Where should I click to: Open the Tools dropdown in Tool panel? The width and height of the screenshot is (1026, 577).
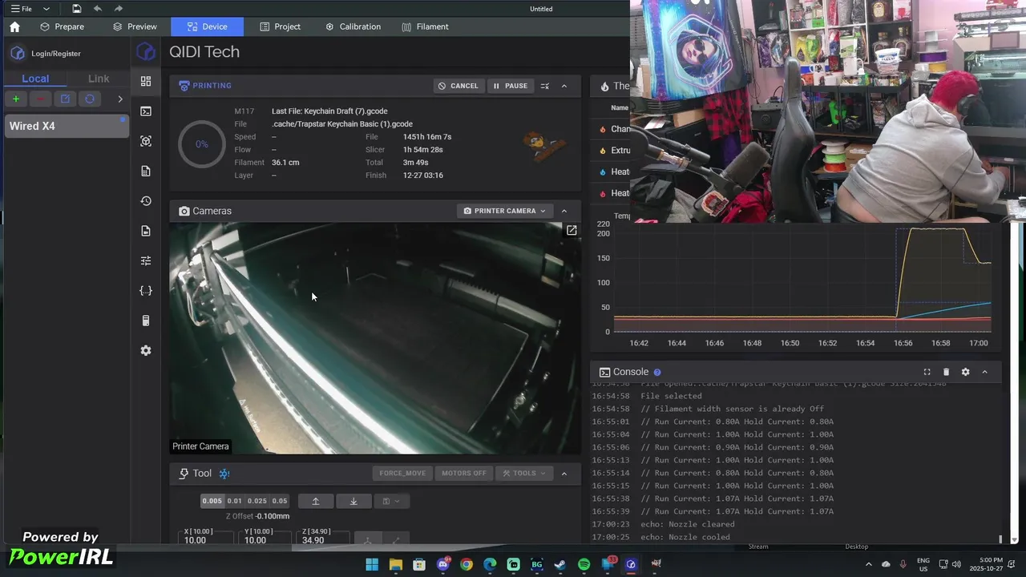(x=524, y=473)
